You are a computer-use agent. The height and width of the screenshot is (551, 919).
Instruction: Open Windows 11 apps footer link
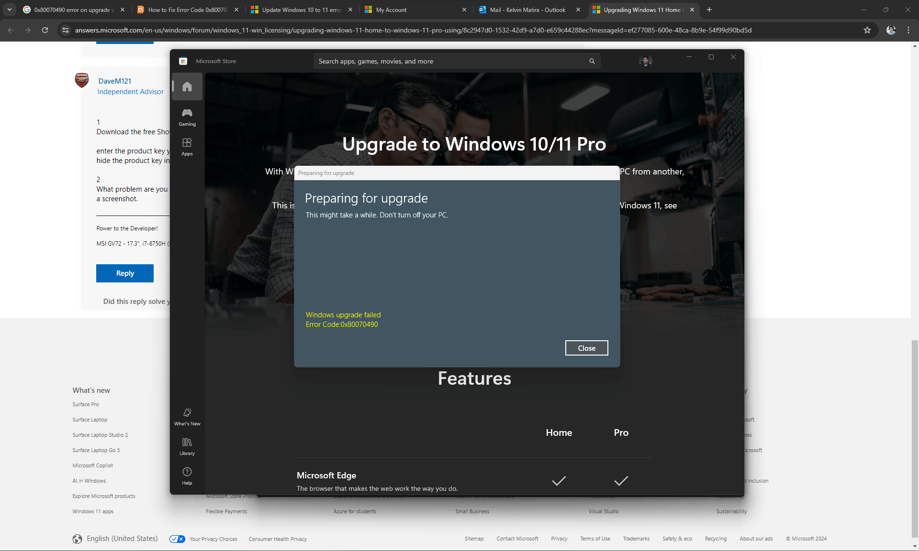pyautogui.click(x=93, y=511)
